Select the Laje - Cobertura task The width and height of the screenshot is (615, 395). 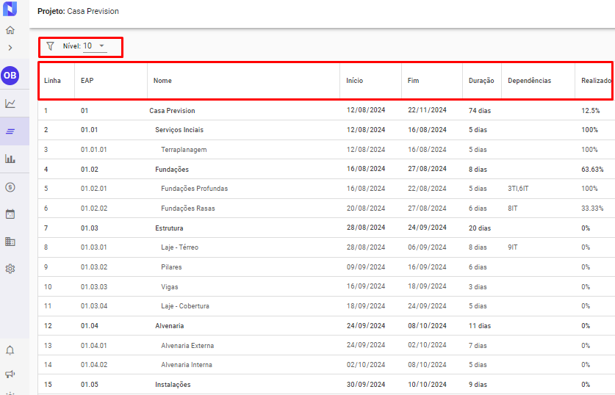coord(185,306)
